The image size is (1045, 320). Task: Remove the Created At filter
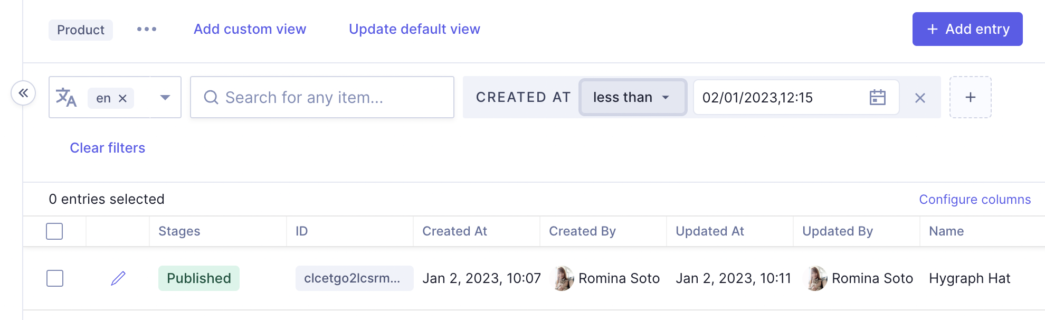point(920,98)
